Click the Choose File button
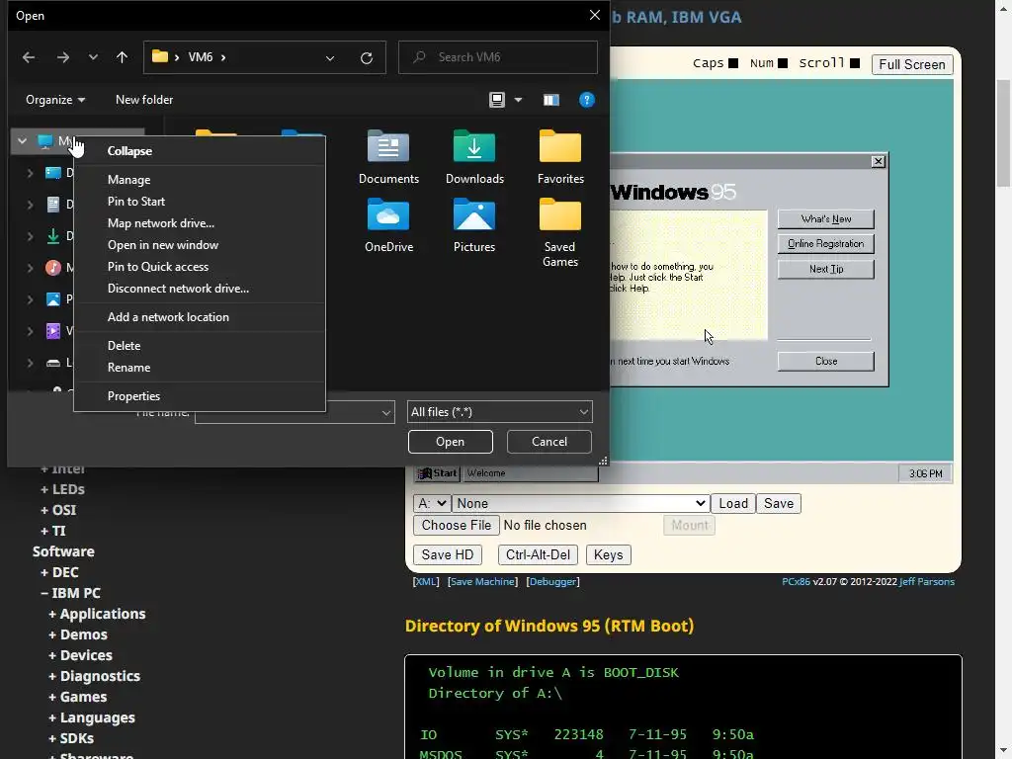 [457, 526]
